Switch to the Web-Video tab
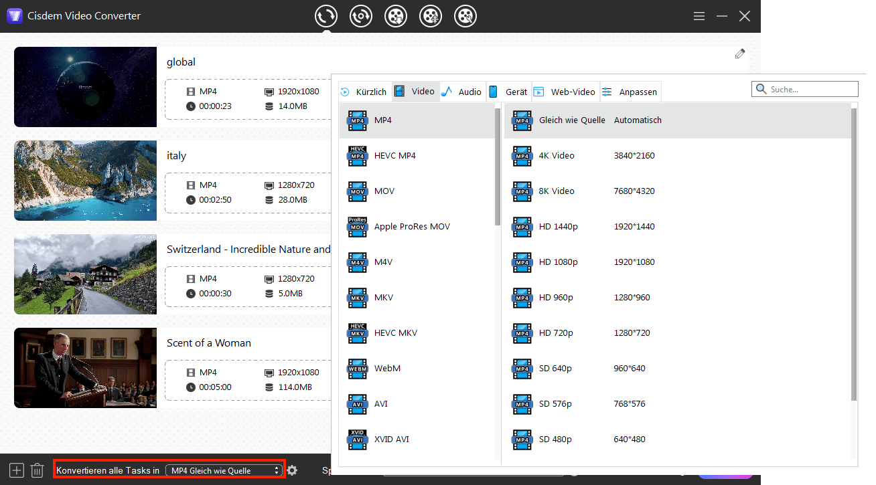 565,92
